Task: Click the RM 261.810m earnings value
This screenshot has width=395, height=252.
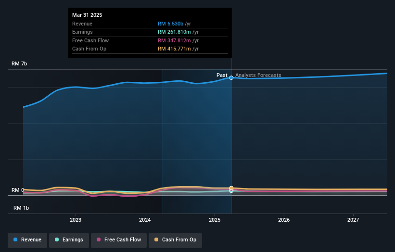Action: 174,32
